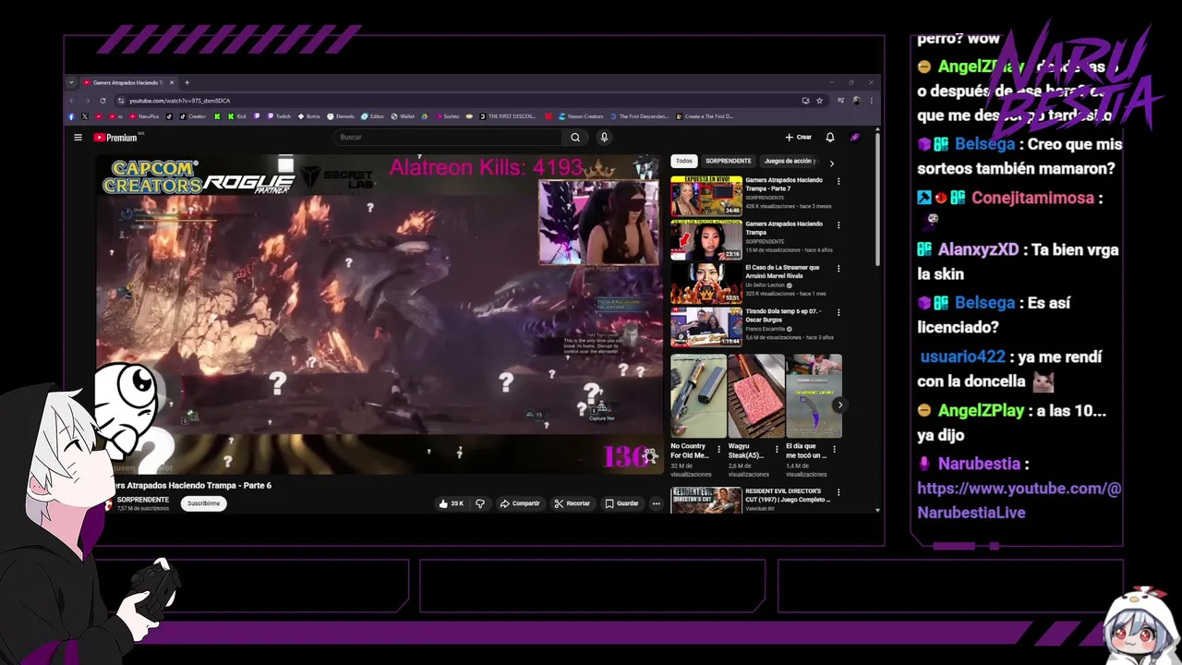This screenshot has width=1182, height=665.
Task: Open the YouTube account avatar menu
Action: pos(855,138)
